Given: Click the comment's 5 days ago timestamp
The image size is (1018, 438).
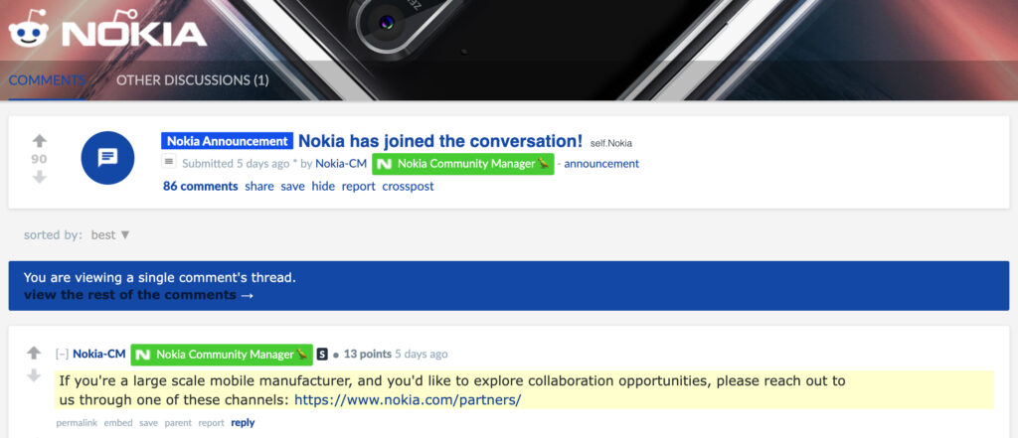Looking at the screenshot, I should click(422, 355).
